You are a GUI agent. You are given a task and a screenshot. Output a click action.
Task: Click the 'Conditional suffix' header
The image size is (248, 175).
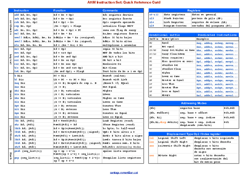point(164,35)
